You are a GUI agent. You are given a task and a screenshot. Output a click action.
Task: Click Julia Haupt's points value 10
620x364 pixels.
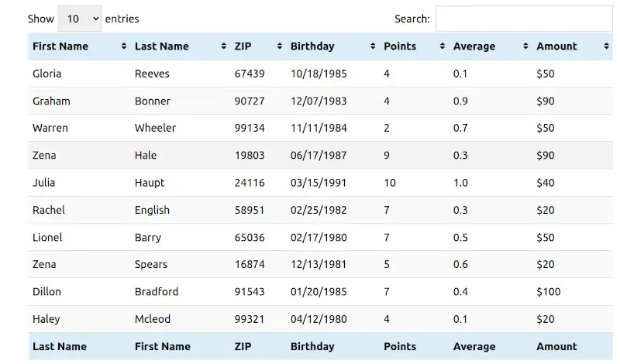390,183
